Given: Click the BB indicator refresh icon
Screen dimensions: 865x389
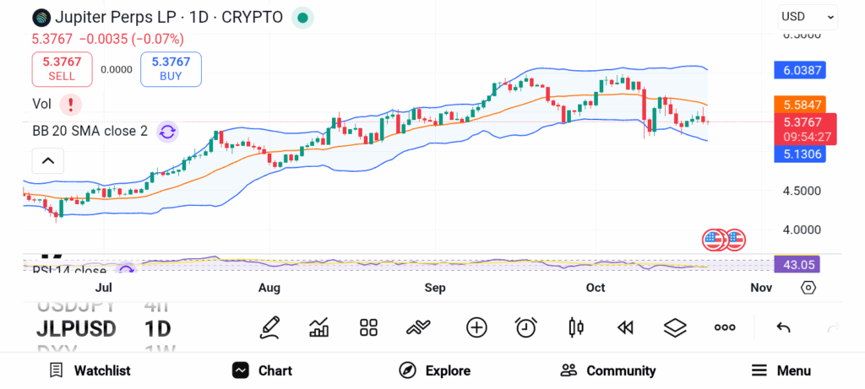Looking at the screenshot, I should (167, 131).
